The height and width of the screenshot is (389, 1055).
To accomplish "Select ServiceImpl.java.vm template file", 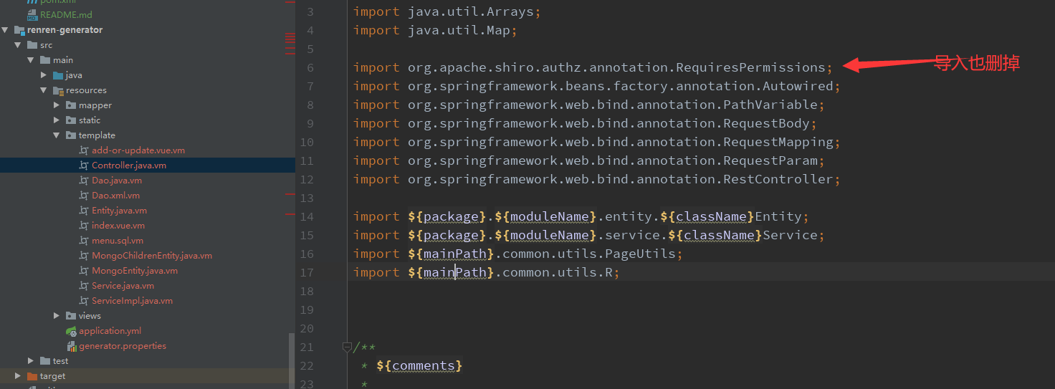I will click(x=132, y=301).
